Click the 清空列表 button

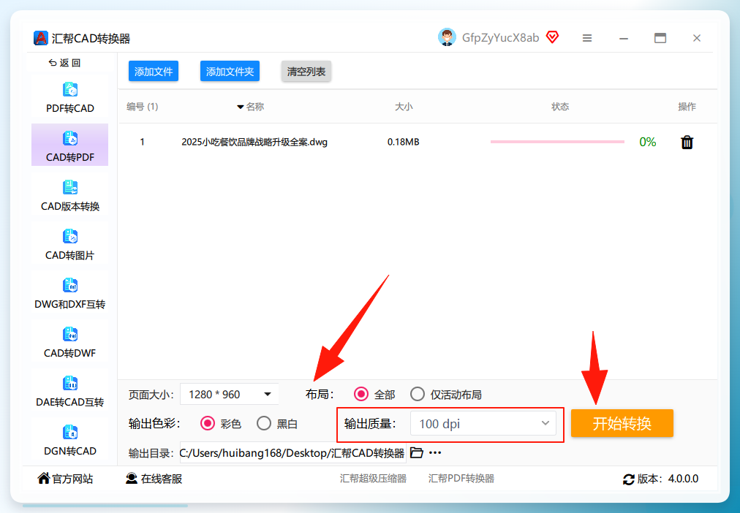[x=306, y=71]
